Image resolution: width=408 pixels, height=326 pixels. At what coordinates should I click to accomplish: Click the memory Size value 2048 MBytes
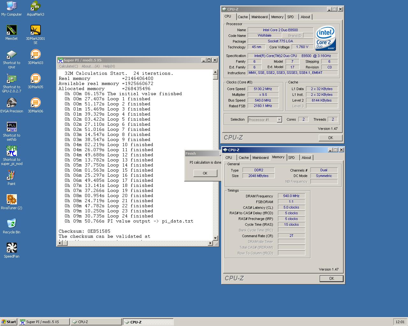pos(259,176)
